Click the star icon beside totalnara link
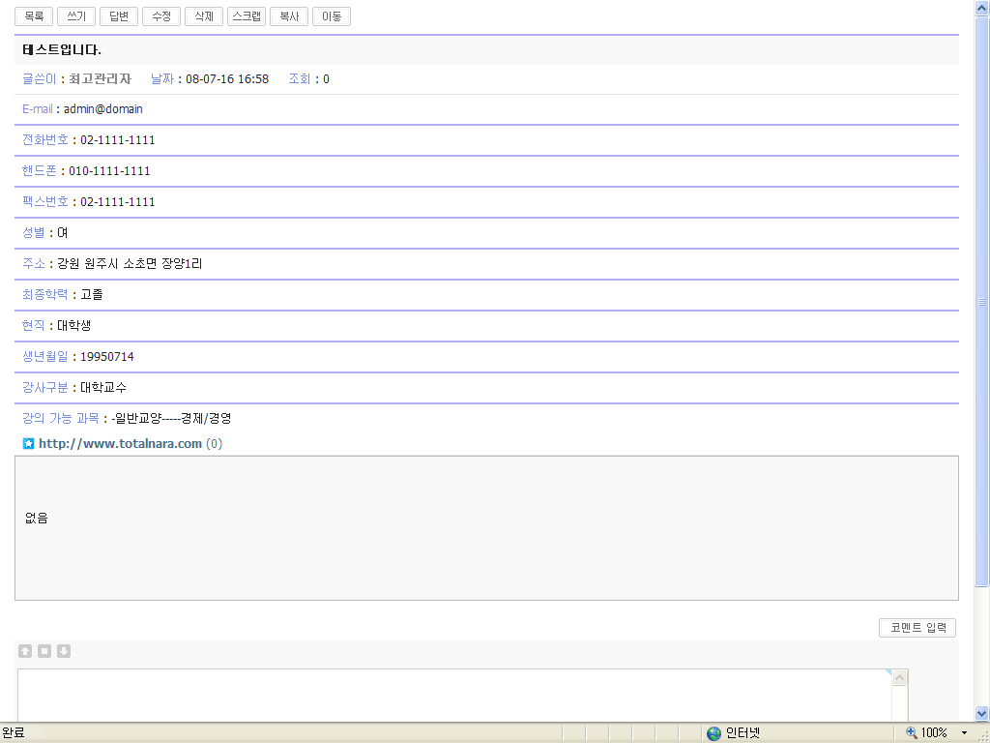 pyautogui.click(x=28, y=443)
